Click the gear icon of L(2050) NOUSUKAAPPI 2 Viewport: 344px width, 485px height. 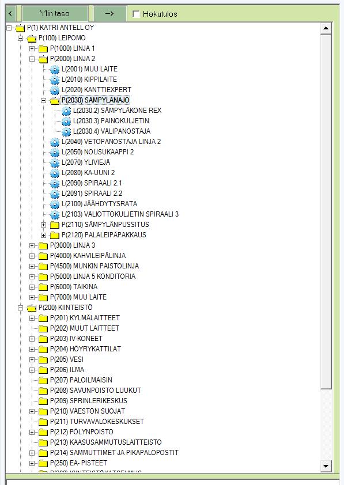[55, 152]
